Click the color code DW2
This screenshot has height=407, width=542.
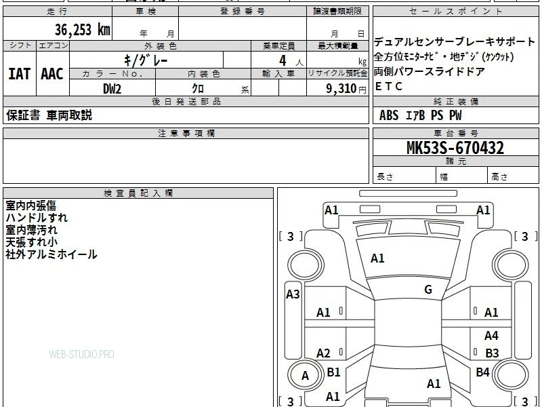coord(112,89)
